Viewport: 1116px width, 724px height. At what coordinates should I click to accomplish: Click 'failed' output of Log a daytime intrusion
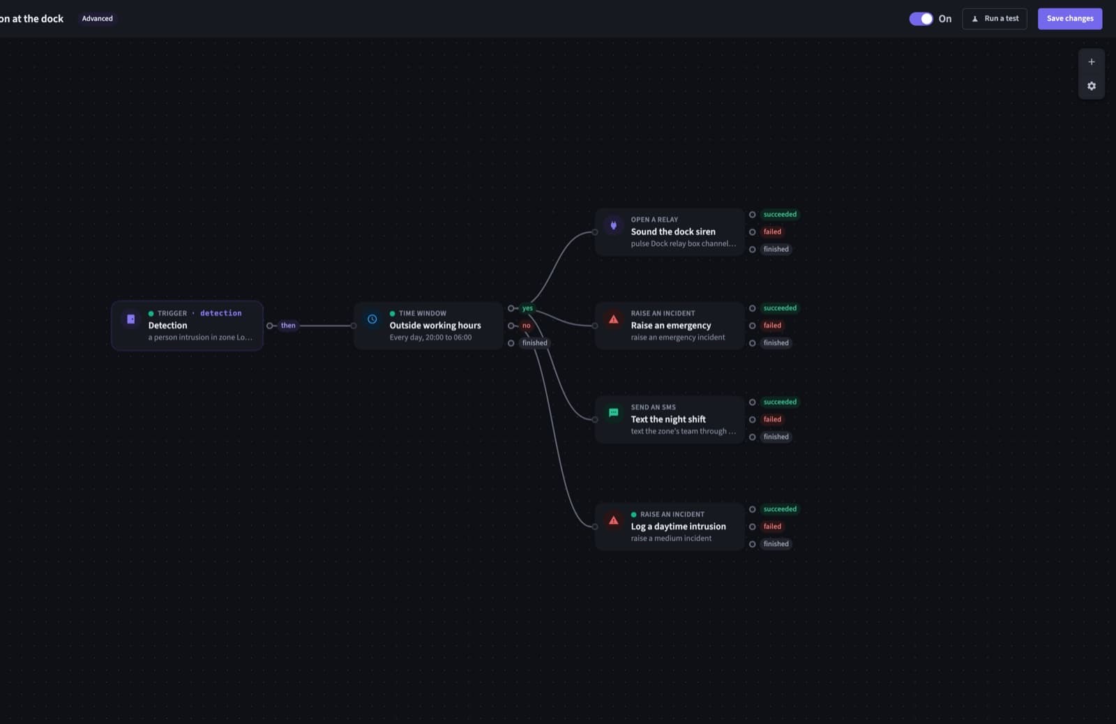point(753,527)
